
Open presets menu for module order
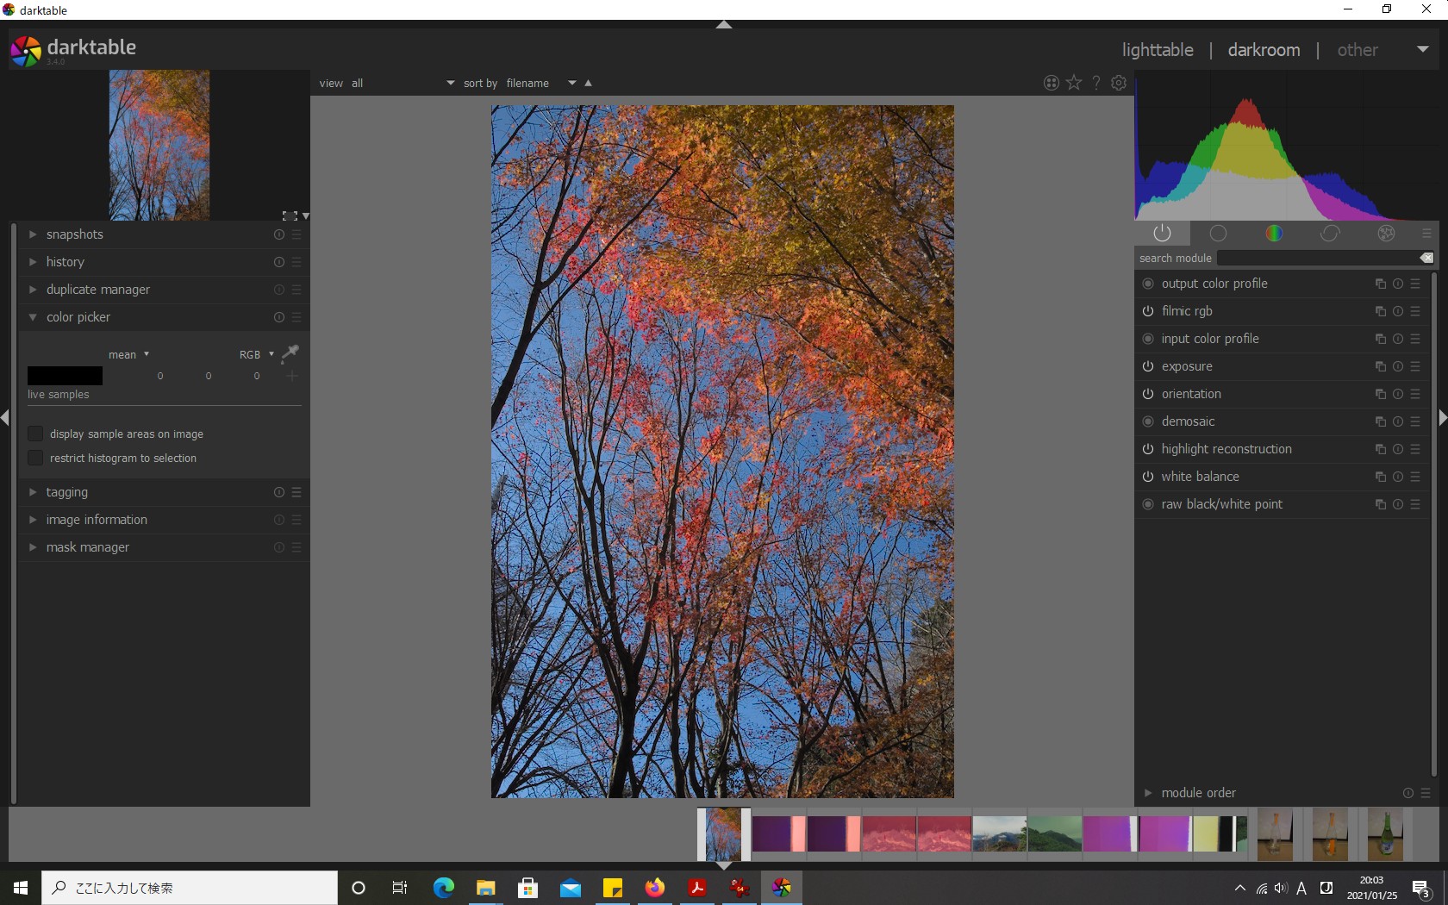click(x=1426, y=793)
